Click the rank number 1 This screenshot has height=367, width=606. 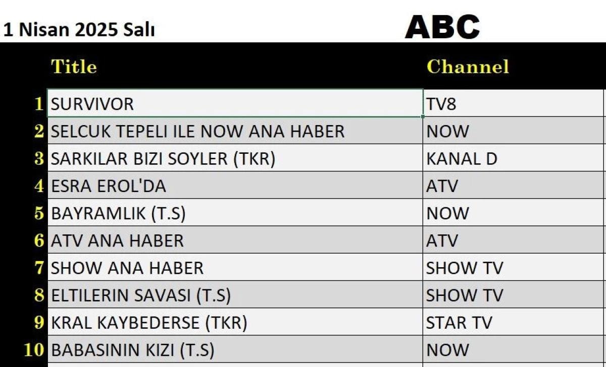tap(39, 104)
